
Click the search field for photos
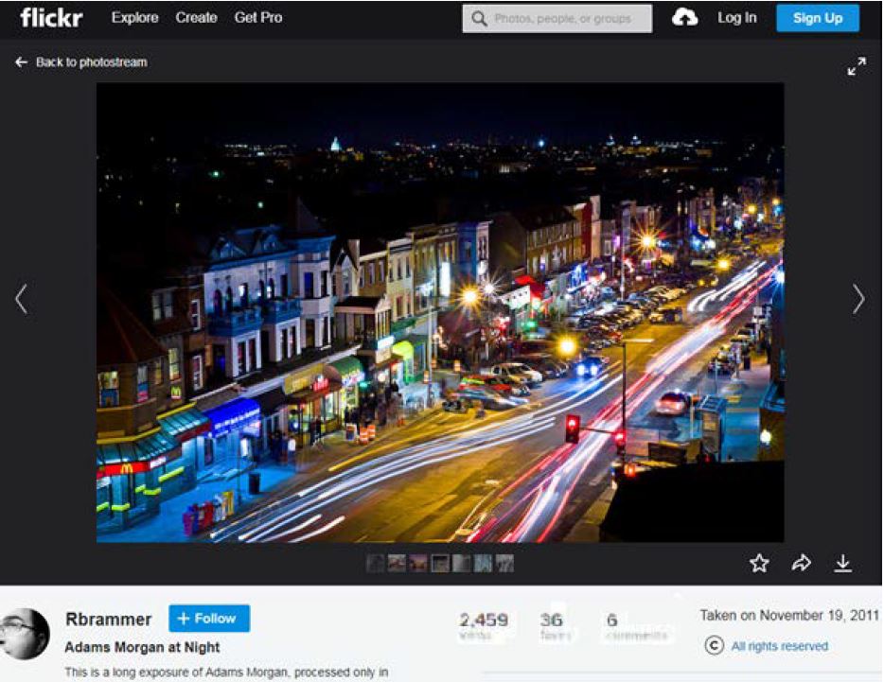(x=568, y=19)
